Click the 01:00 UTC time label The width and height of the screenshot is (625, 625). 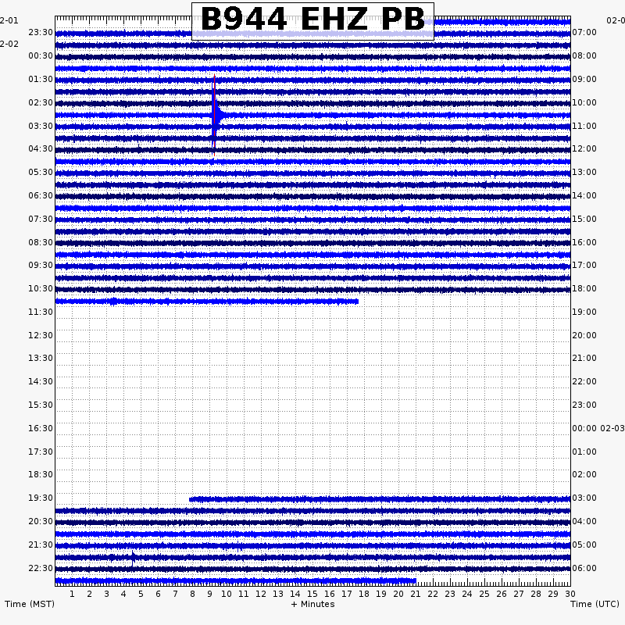click(584, 452)
